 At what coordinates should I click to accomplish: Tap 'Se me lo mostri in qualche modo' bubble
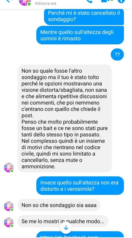click(63, 221)
